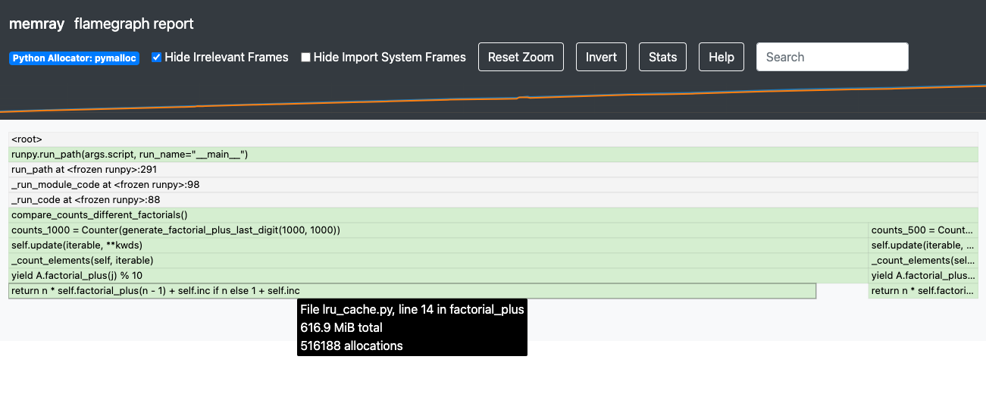Zoom into compare_counts_different_factorials() frame
Image resolution: width=986 pixels, height=394 pixels.
click(x=493, y=215)
